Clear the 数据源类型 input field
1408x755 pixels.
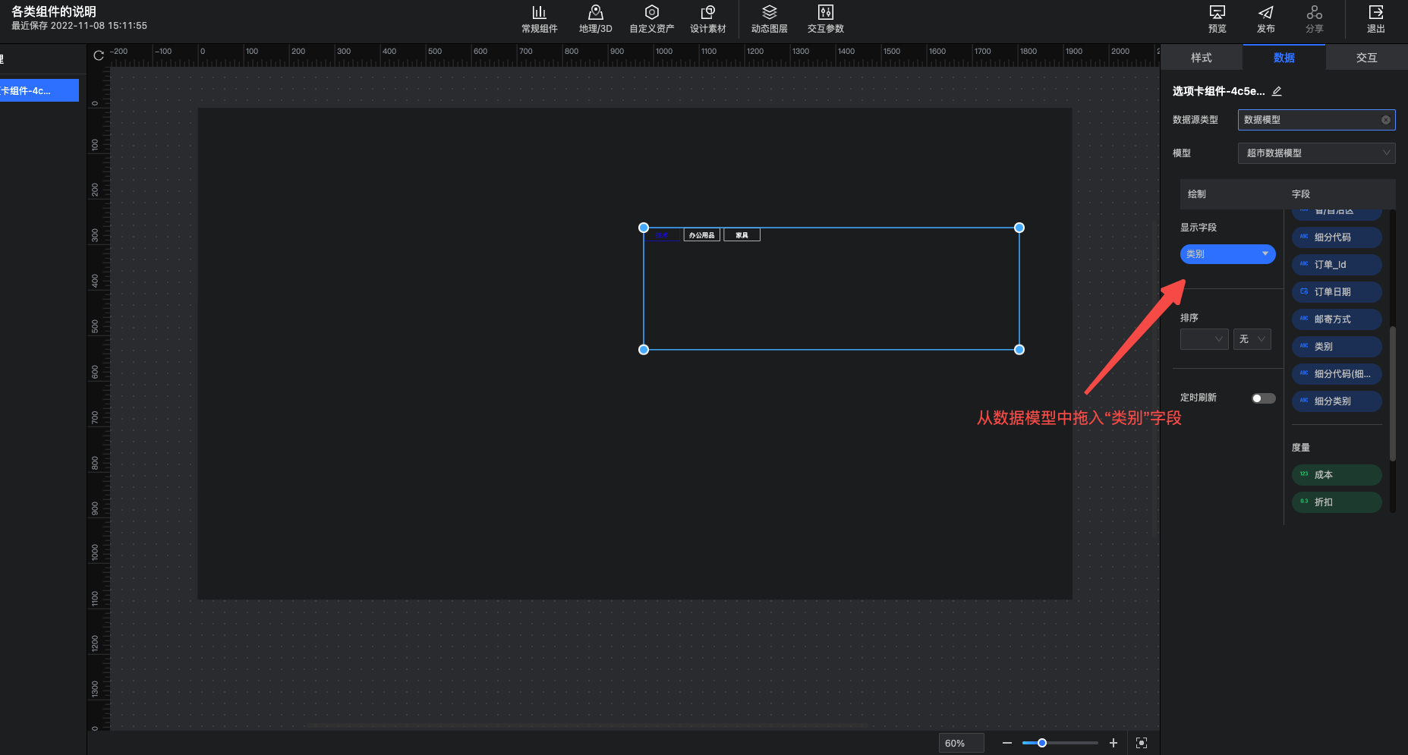tap(1385, 120)
